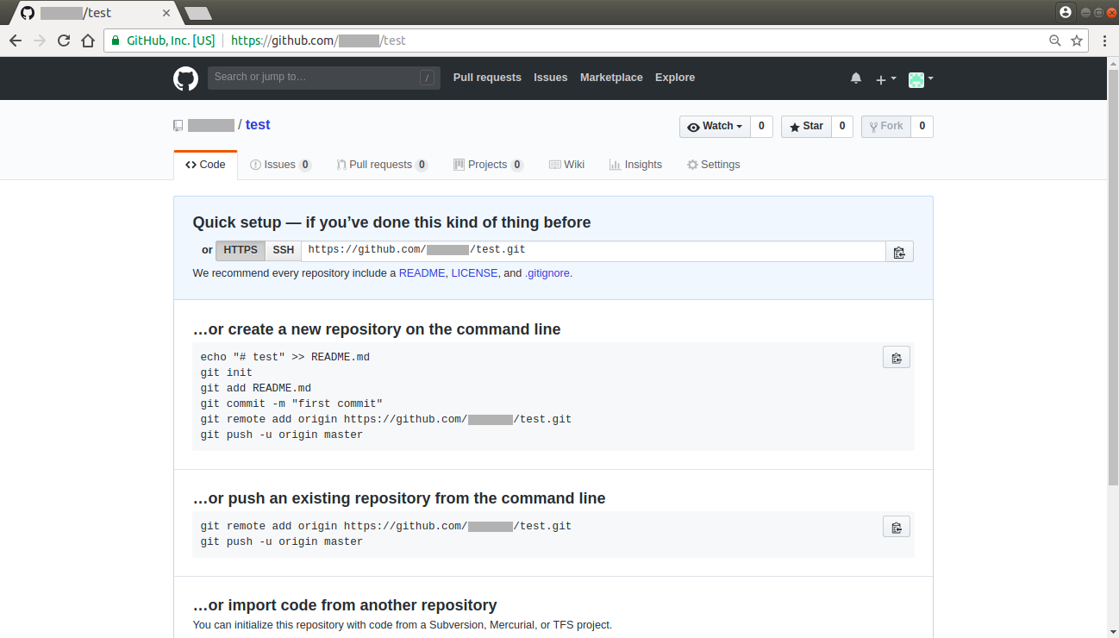The height and width of the screenshot is (638, 1119).
Task: View the fork count
Action: (x=922, y=127)
